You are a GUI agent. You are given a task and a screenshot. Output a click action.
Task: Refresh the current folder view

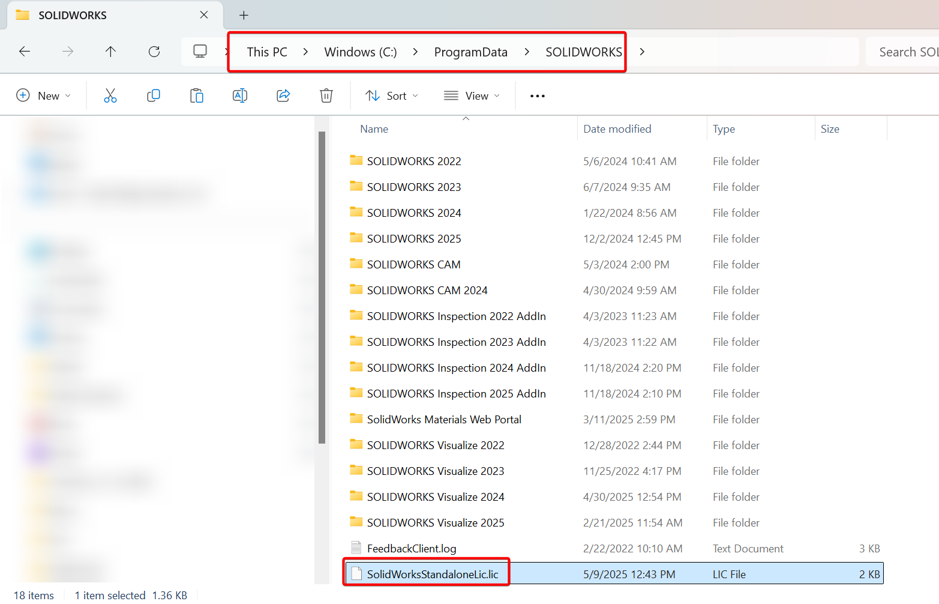(x=154, y=52)
